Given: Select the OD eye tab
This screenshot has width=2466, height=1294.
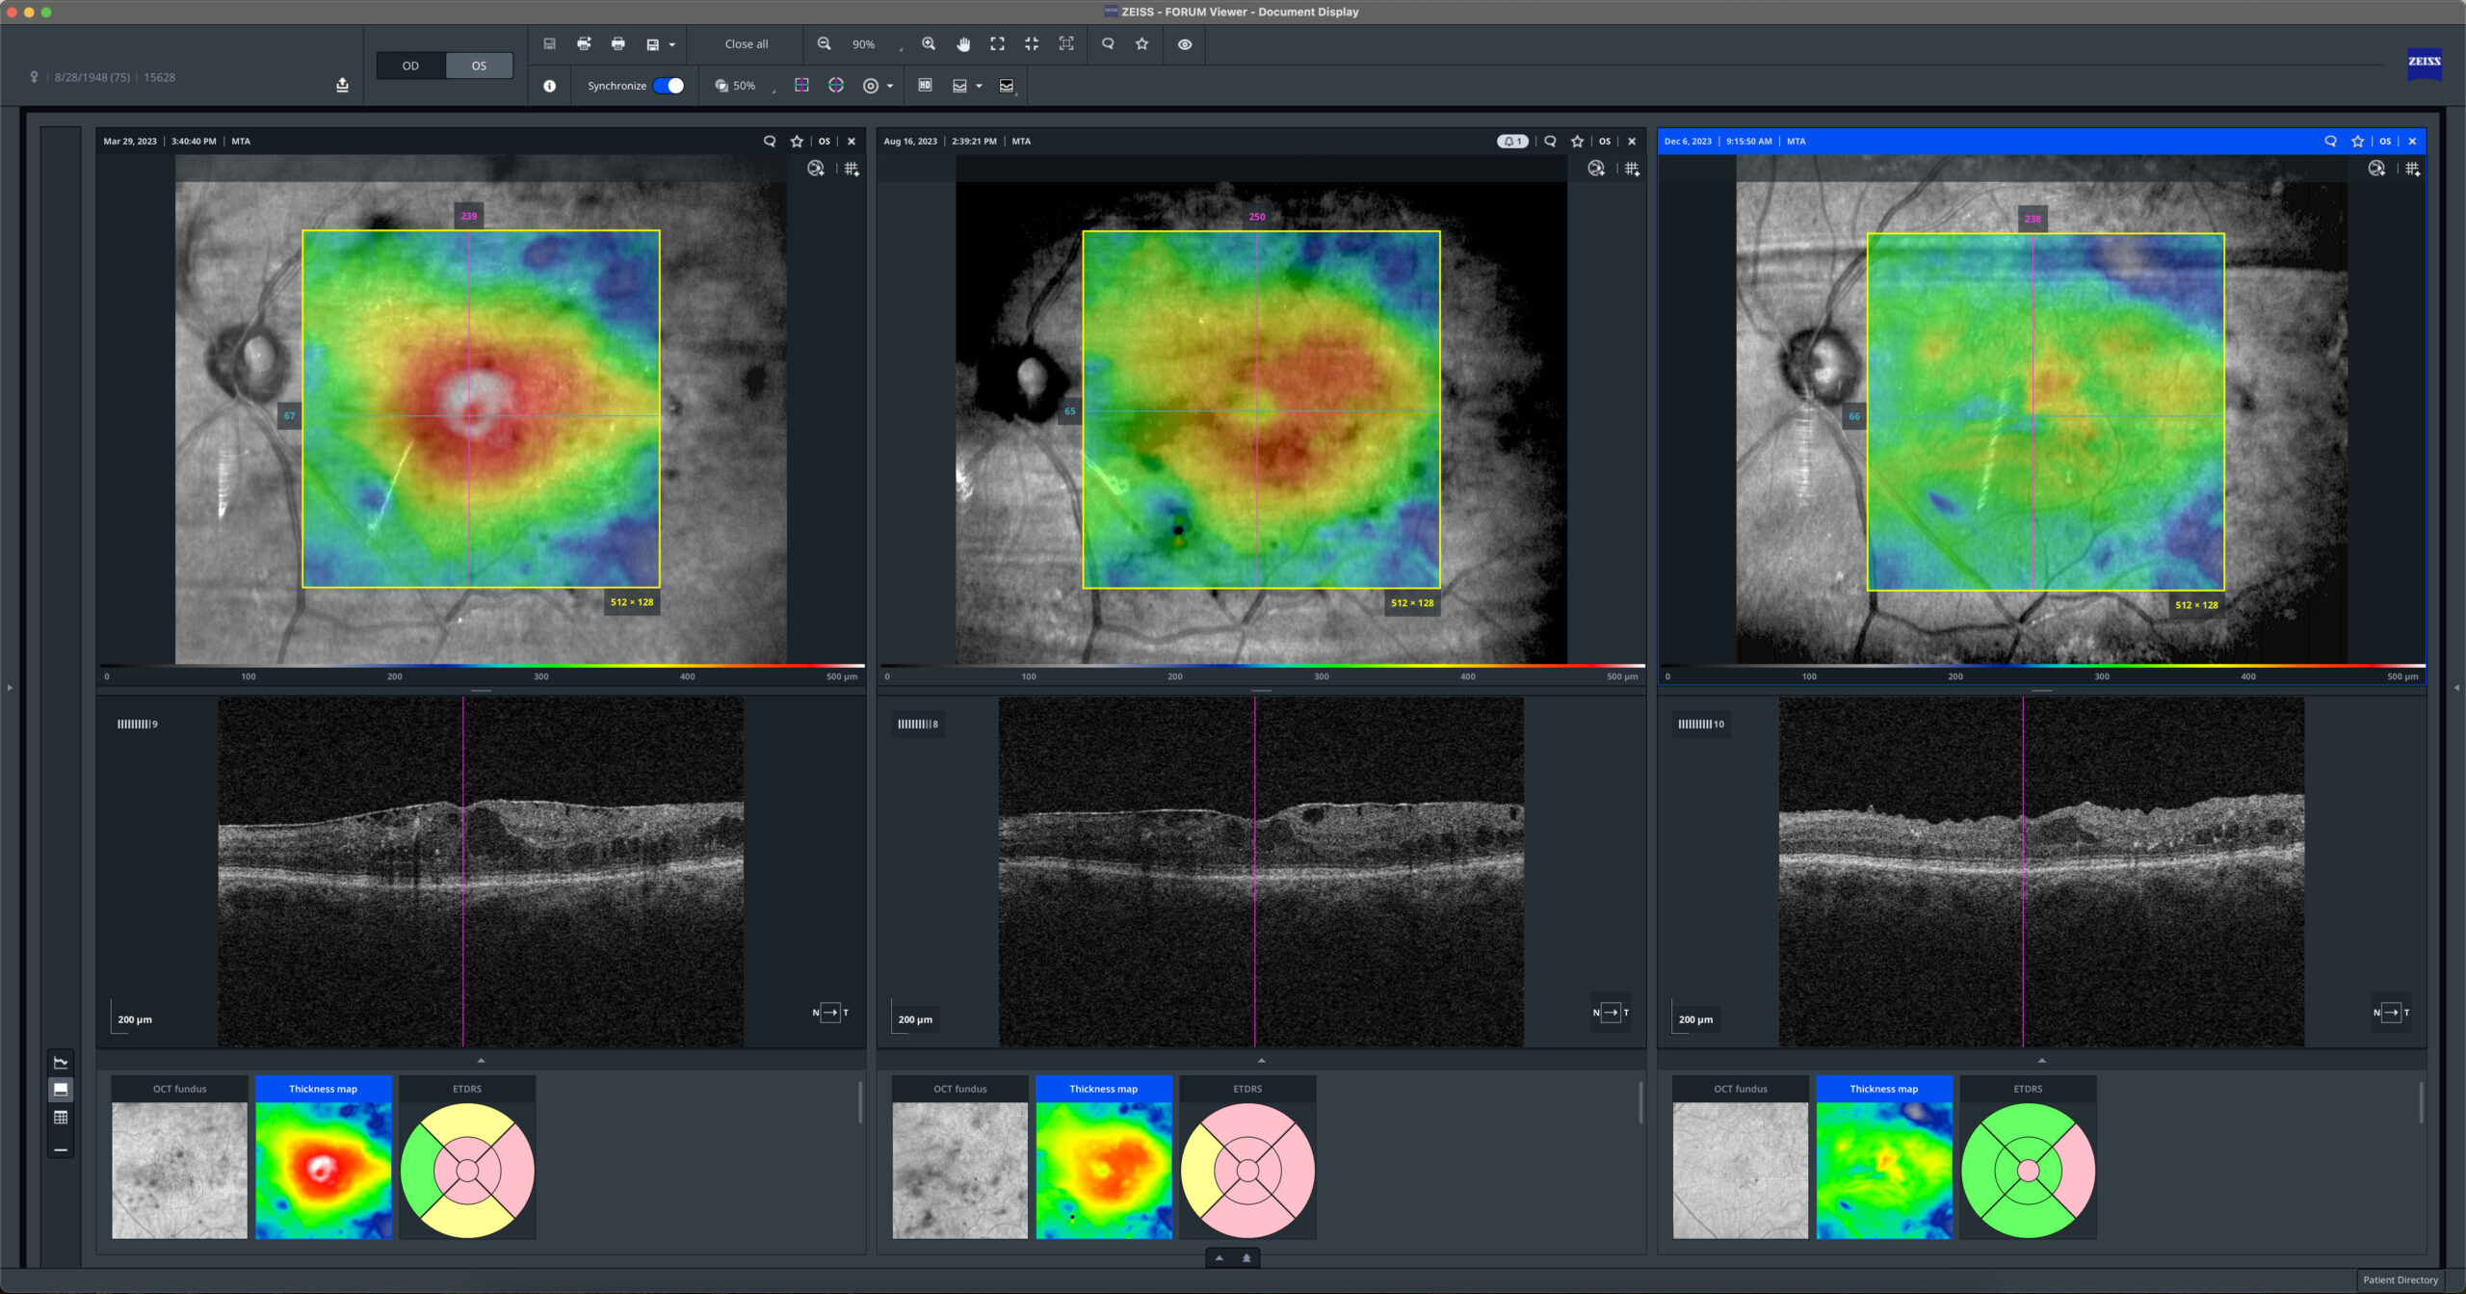Looking at the screenshot, I should [410, 66].
